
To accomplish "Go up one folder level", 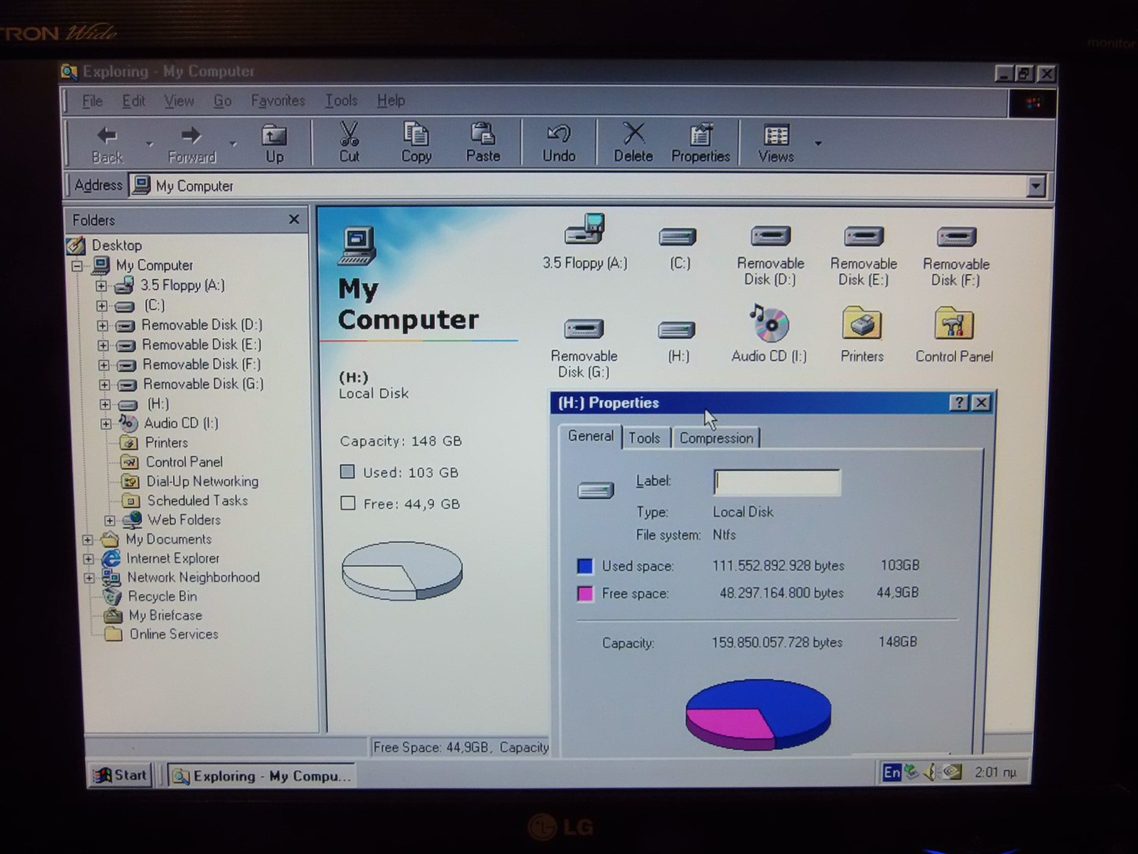I will coord(274,144).
